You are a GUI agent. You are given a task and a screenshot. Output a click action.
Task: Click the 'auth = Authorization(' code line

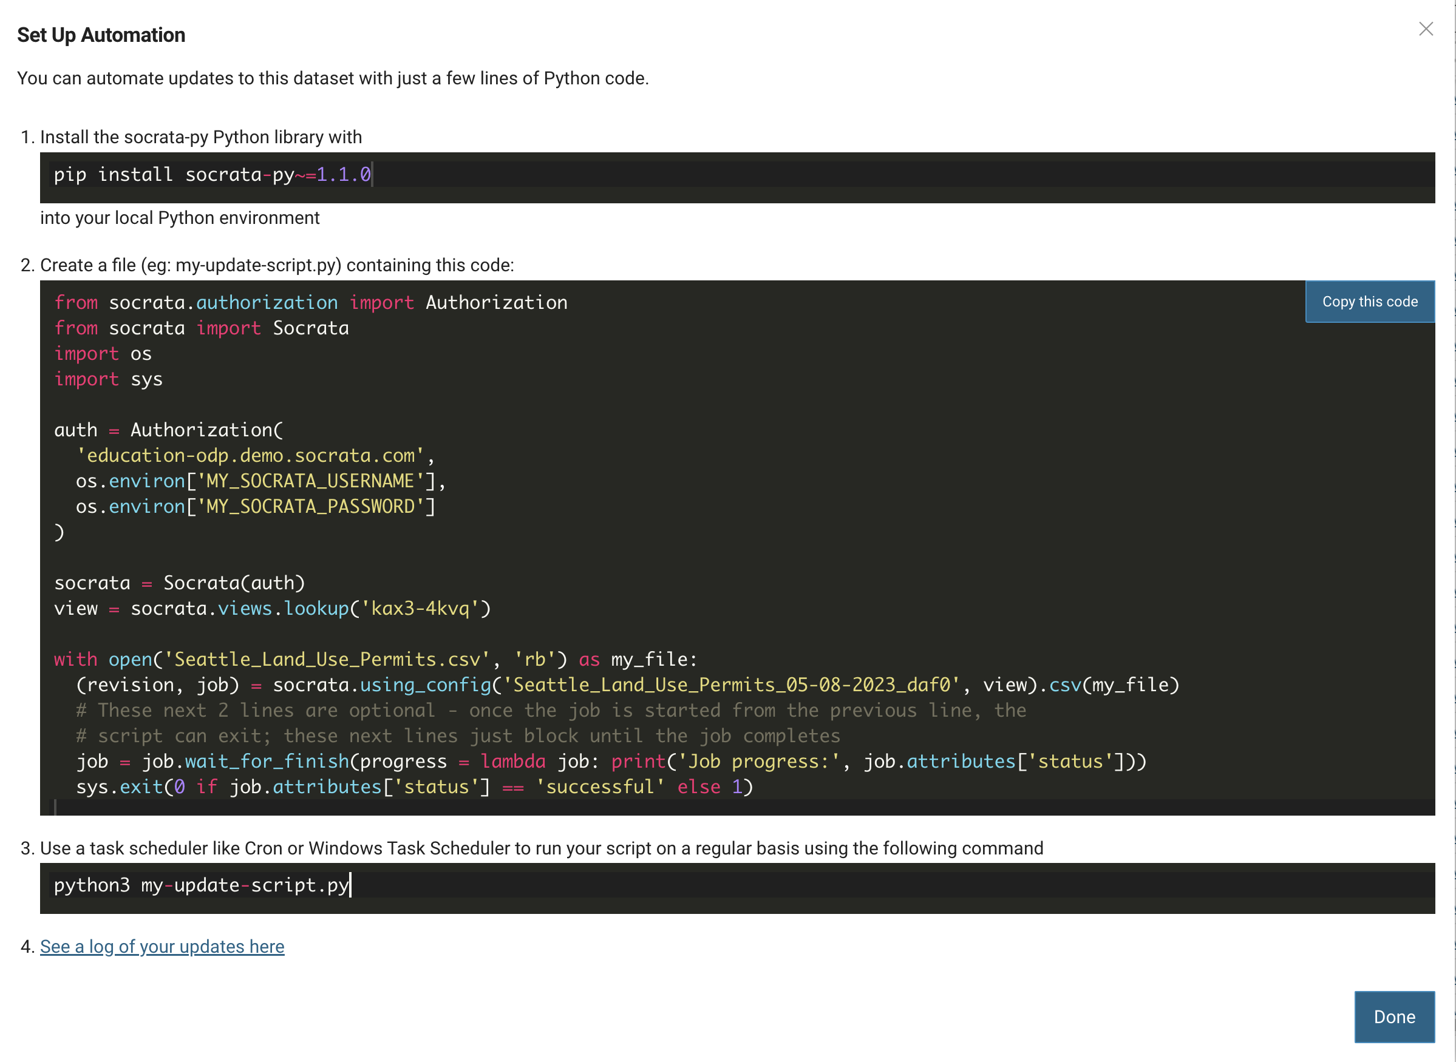[169, 430]
